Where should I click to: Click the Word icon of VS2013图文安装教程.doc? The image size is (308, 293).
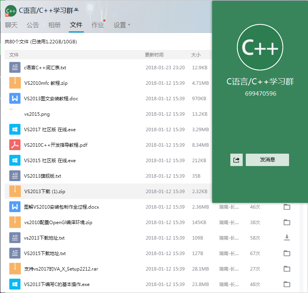pos(15,98)
